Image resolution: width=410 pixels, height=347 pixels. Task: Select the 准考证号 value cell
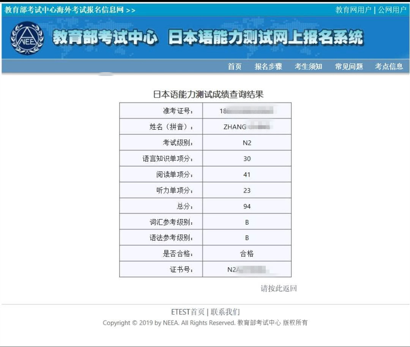tap(247, 111)
